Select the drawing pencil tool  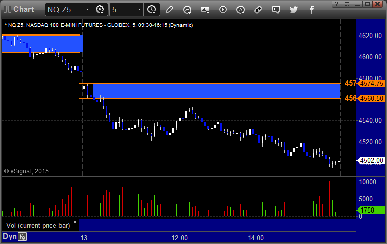(169, 10)
